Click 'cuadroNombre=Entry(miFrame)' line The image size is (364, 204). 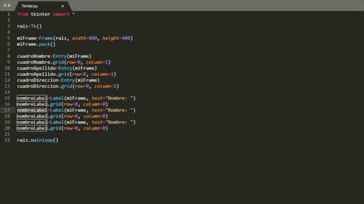point(54,56)
